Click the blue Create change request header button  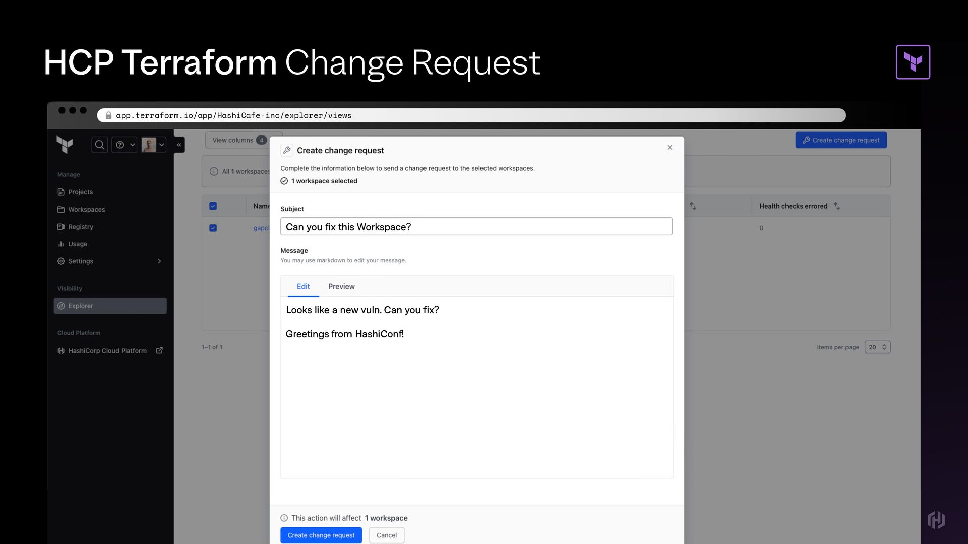pyautogui.click(x=841, y=140)
